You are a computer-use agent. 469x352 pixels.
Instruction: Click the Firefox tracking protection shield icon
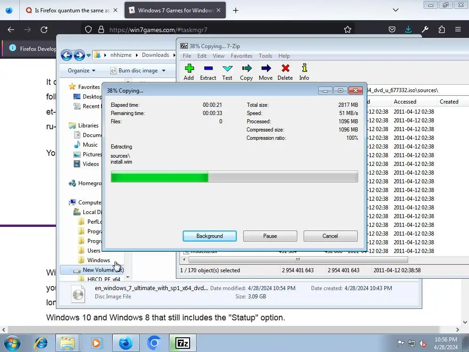coord(88,30)
